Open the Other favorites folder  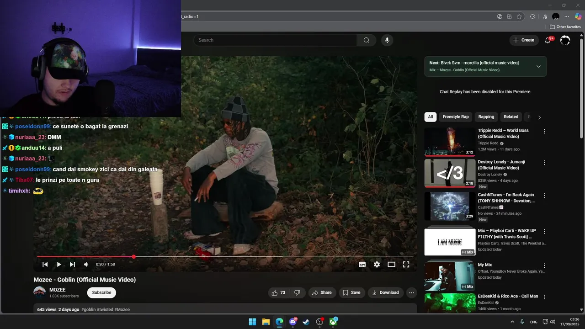point(565,27)
